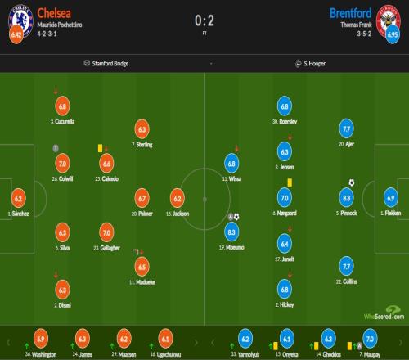Click Mbeumo's 8.3 rating circle

231,232
